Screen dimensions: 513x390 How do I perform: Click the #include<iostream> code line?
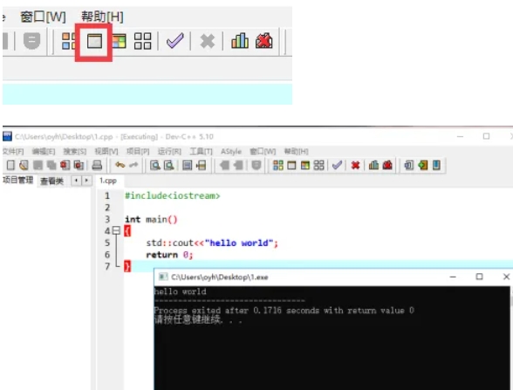(173, 195)
